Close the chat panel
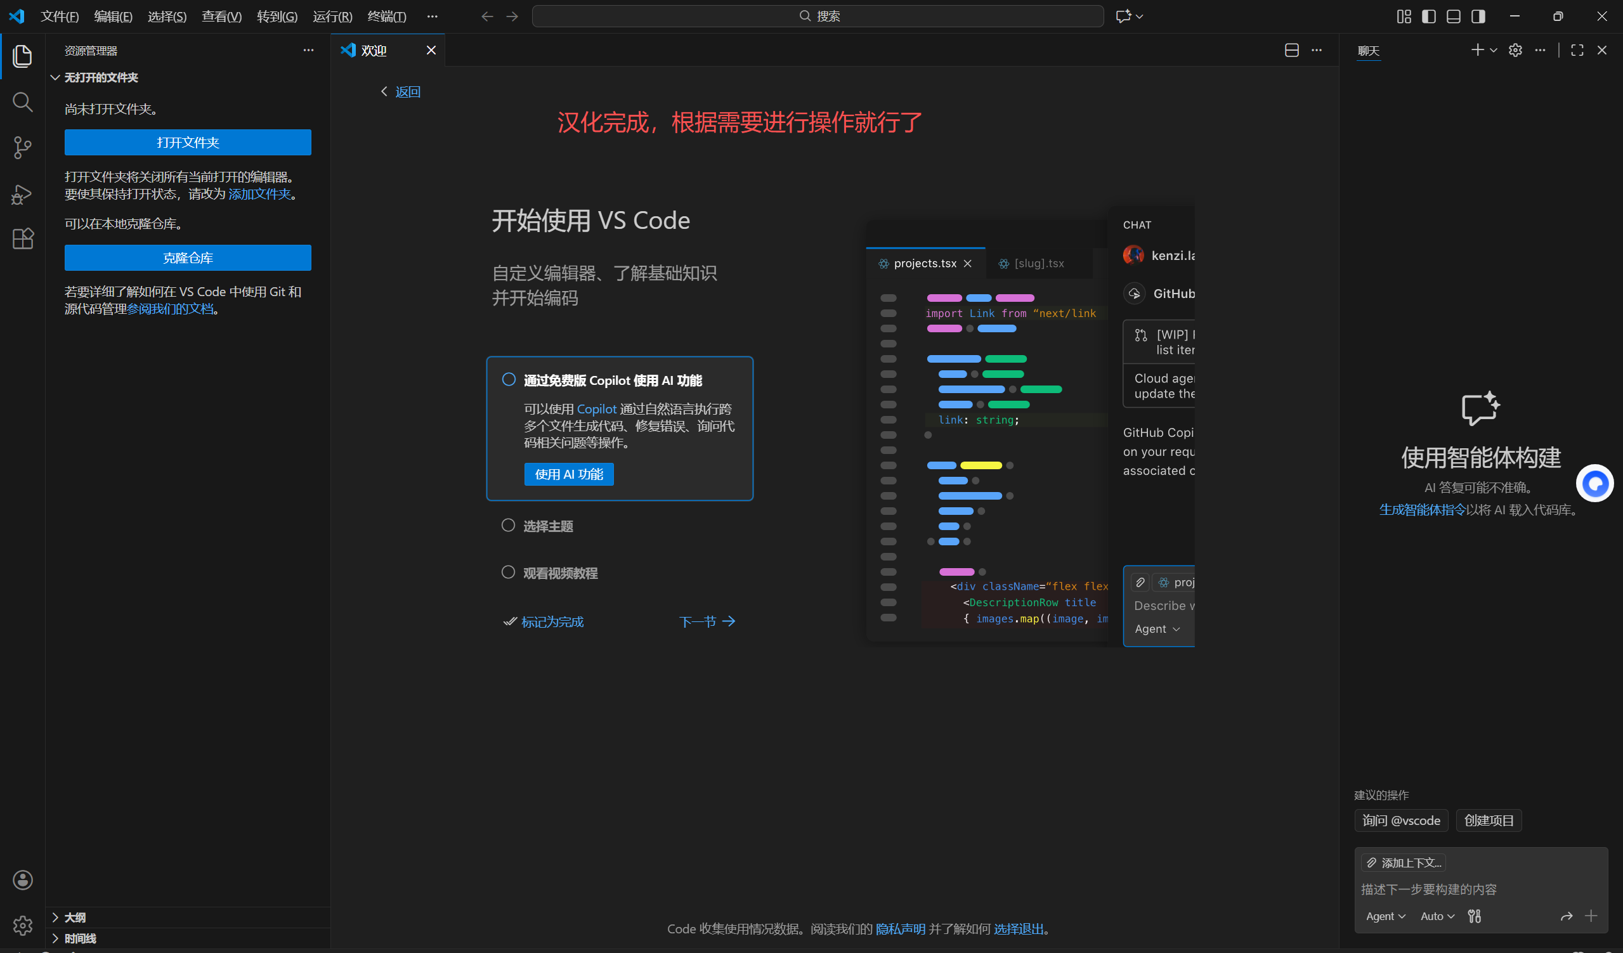 pyautogui.click(x=1601, y=50)
